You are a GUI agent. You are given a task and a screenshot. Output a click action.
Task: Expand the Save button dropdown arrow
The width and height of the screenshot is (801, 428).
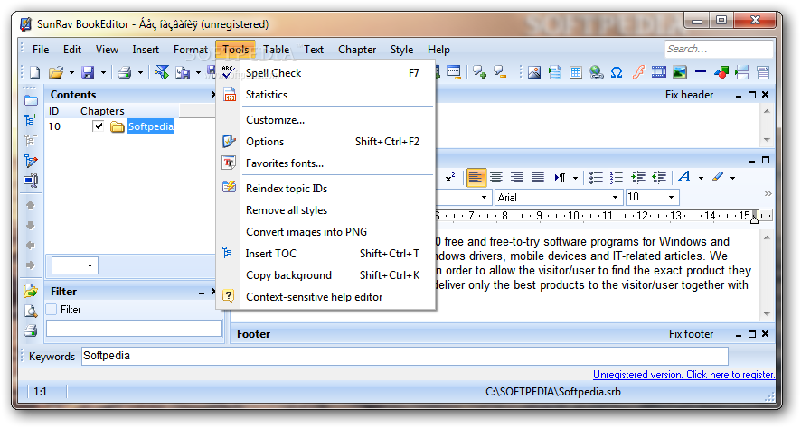(103, 72)
